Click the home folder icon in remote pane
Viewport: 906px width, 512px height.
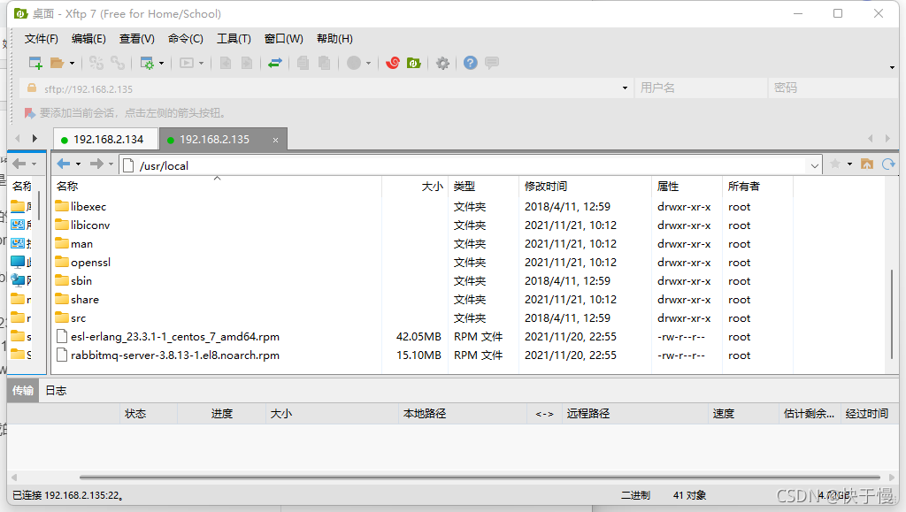point(867,164)
